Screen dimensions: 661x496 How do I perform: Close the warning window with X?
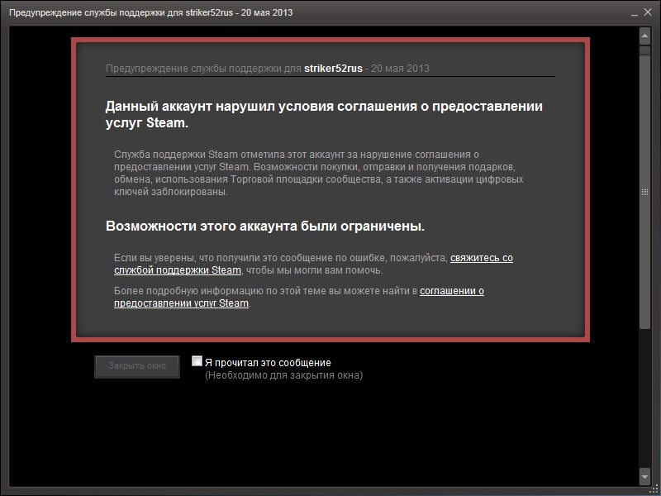click(x=648, y=12)
